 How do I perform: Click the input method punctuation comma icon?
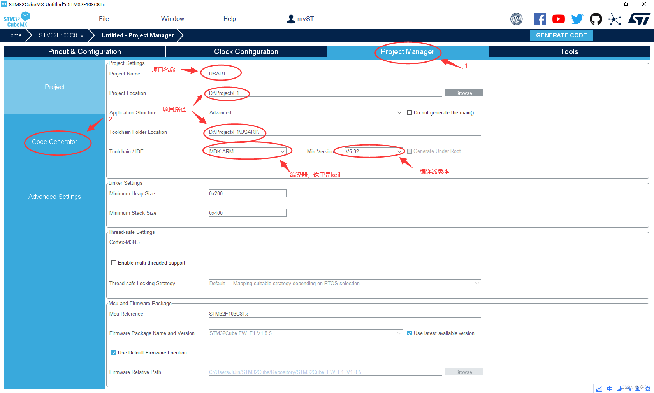(628, 388)
